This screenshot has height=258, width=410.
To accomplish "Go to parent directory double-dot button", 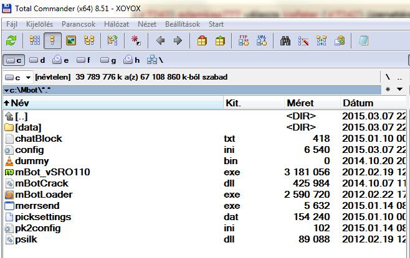I will click(399, 78).
